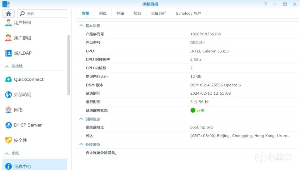This screenshot has height=170, width=300.
Task: Open help question mark button
Action: coord(265,4)
